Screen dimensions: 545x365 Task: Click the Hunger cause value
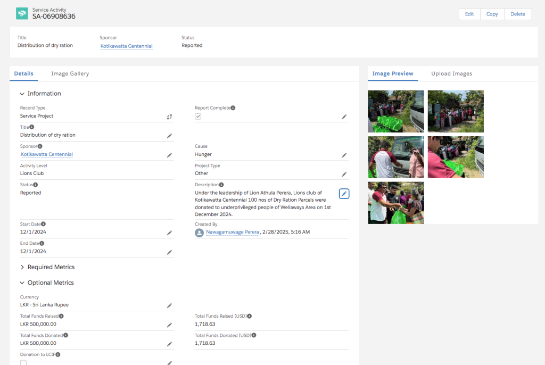click(203, 154)
